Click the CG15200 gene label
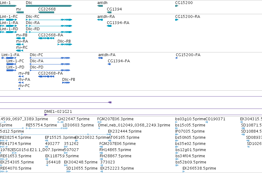The width and height of the screenshot is (262, 173). pyautogui.click(x=184, y=3)
